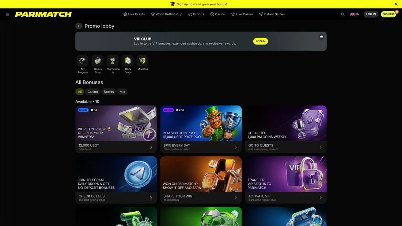This screenshot has height=226, width=402.
Task: Open the Tournaments trophy icon
Action: [113, 61]
